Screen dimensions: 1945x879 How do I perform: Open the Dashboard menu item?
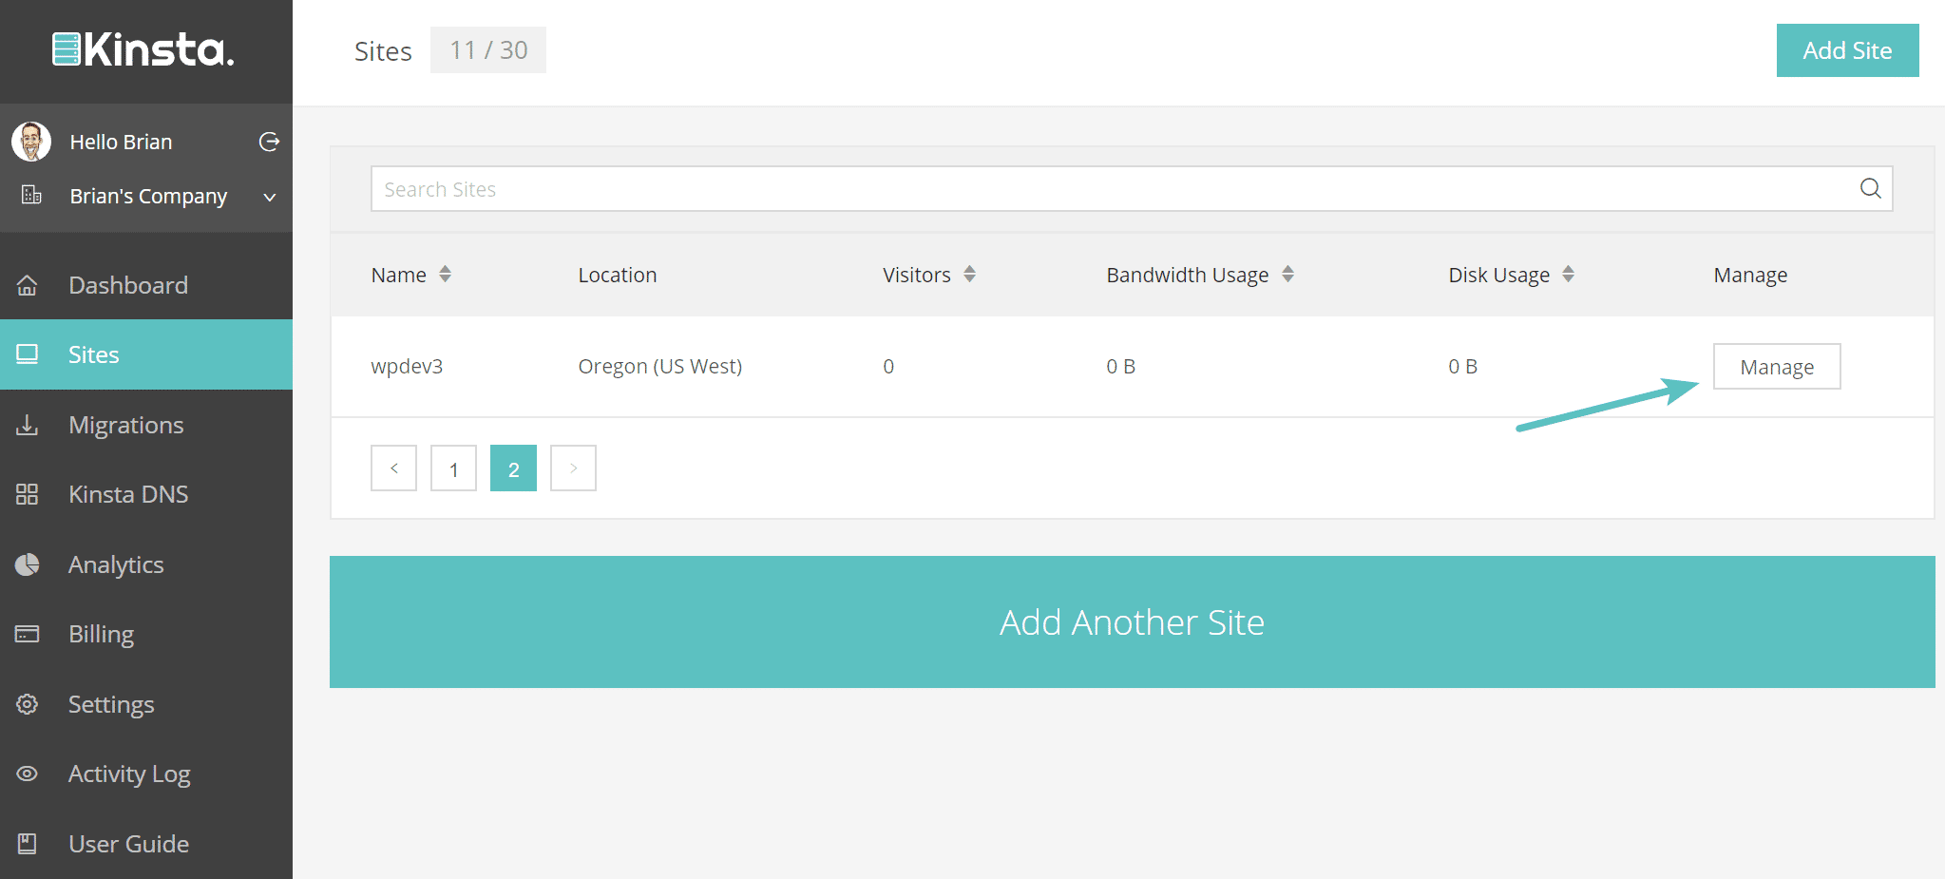[146, 285]
